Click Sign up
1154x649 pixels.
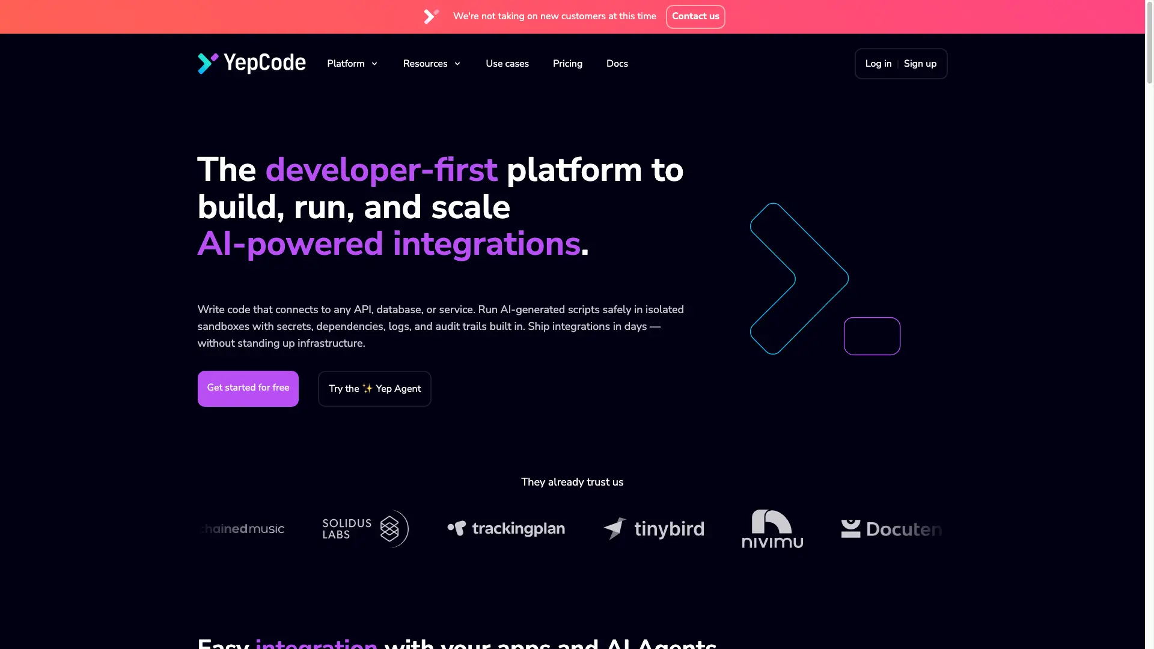pyautogui.click(x=920, y=64)
